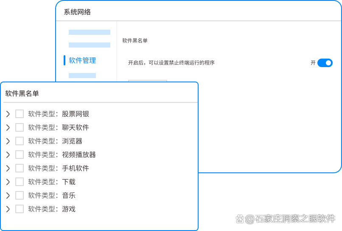Expand the 下载 category chevron

pos(8,182)
